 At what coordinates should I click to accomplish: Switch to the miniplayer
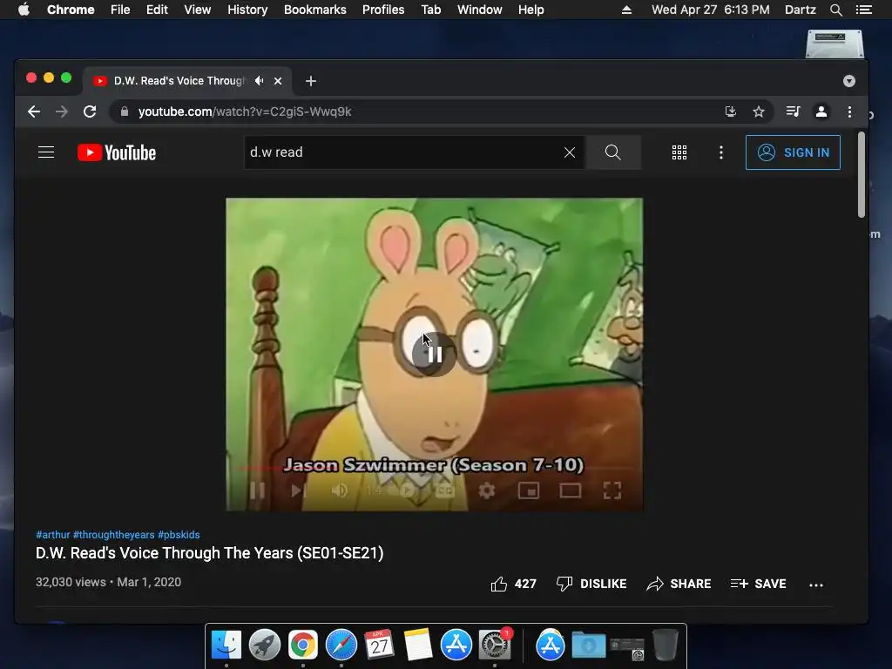click(529, 490)
